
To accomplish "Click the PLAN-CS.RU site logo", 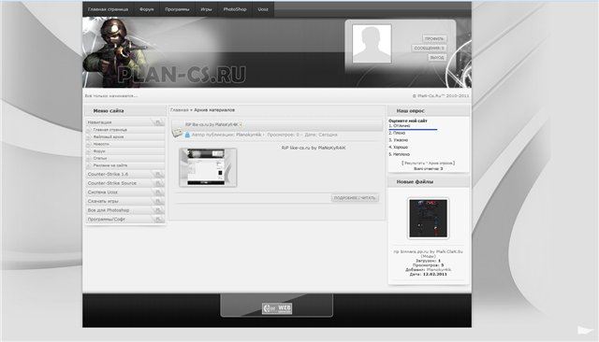I will 182,75.
